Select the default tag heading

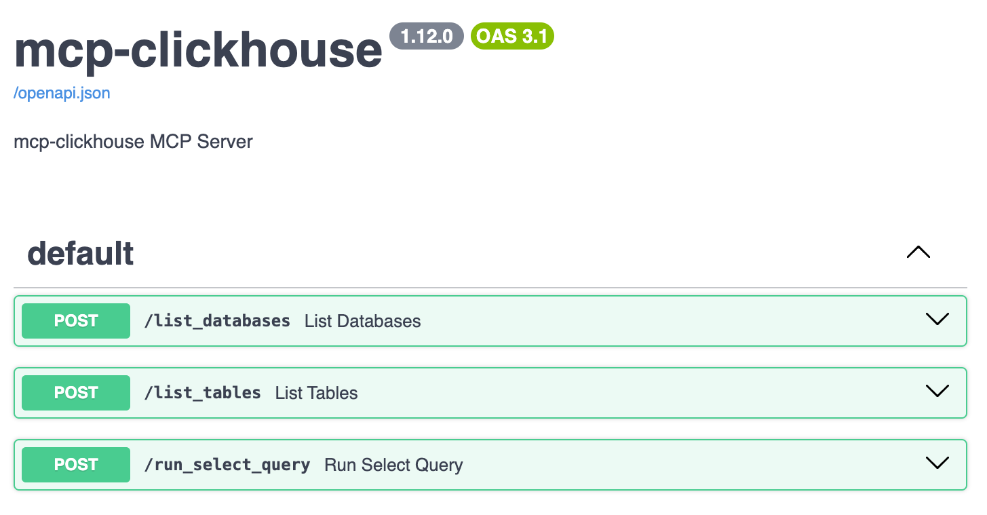pyautogui.click(x=79, y=252)
